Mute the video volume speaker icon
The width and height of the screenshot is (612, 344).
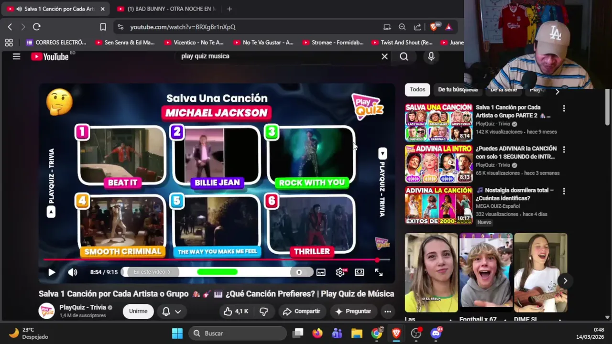73,272
